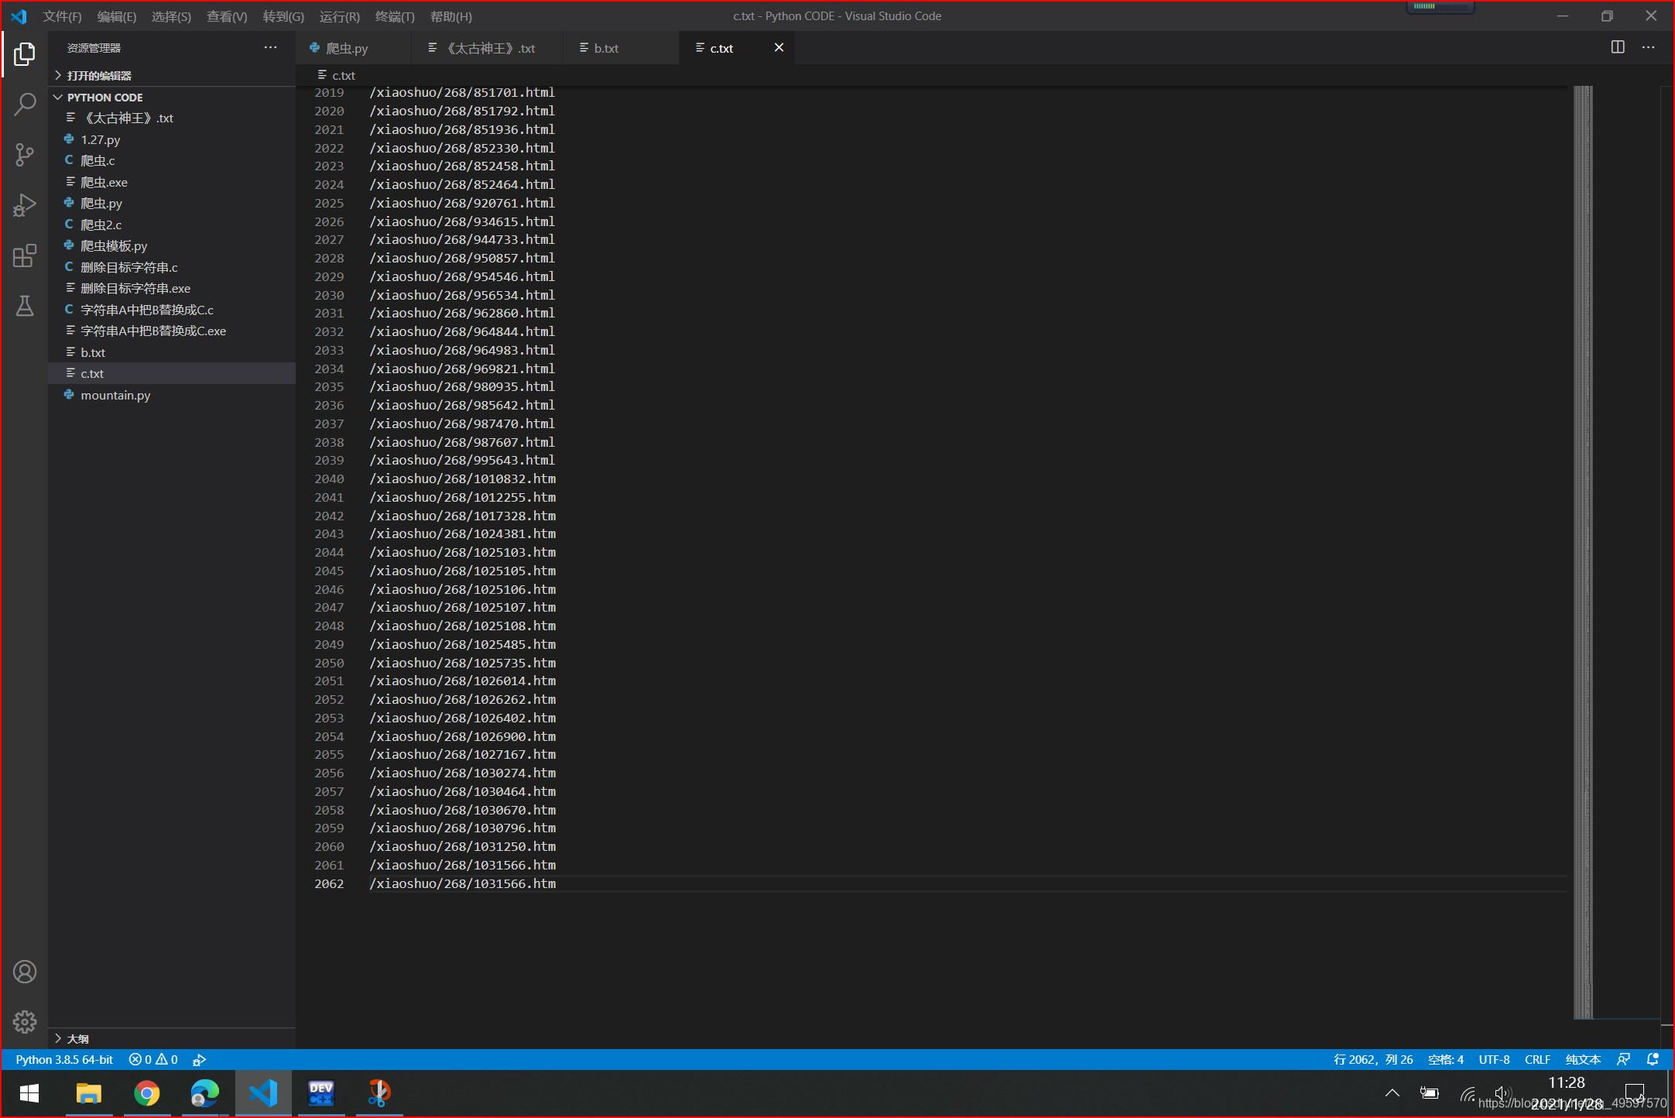
Task: Open notifications bell in status bar
Action: coord(1653,1060)
